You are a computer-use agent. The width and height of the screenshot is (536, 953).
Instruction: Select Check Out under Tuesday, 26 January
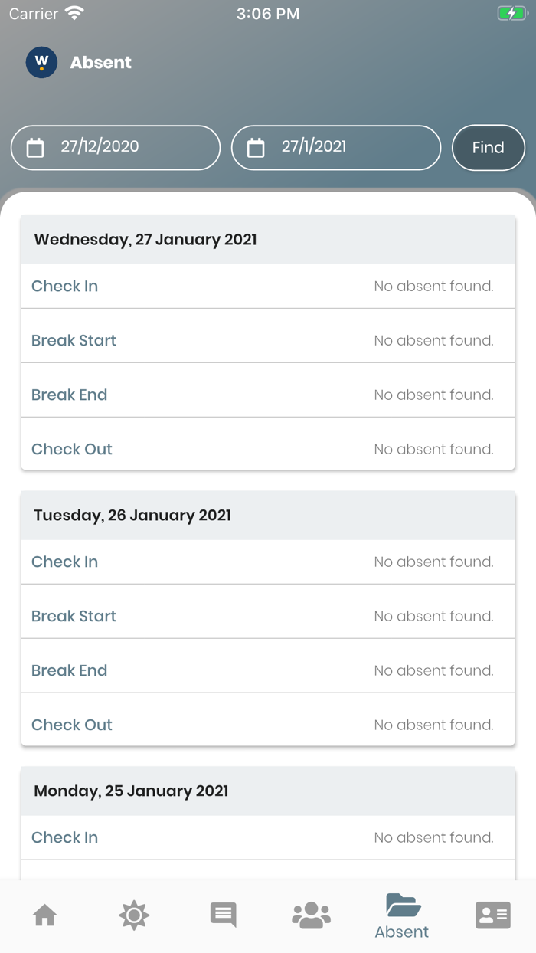pyautogui.click(x=72, y=725)
